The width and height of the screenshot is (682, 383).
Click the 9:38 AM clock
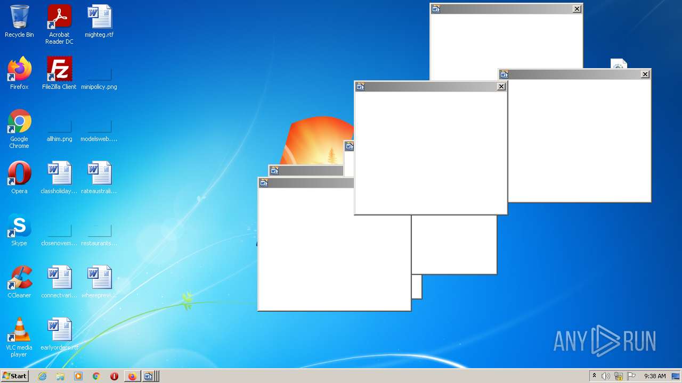click(x=655, y=376)
